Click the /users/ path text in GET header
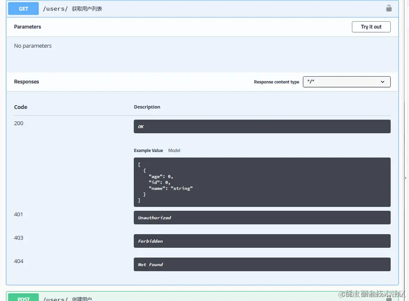409x301 pixels. coord(55,9)
